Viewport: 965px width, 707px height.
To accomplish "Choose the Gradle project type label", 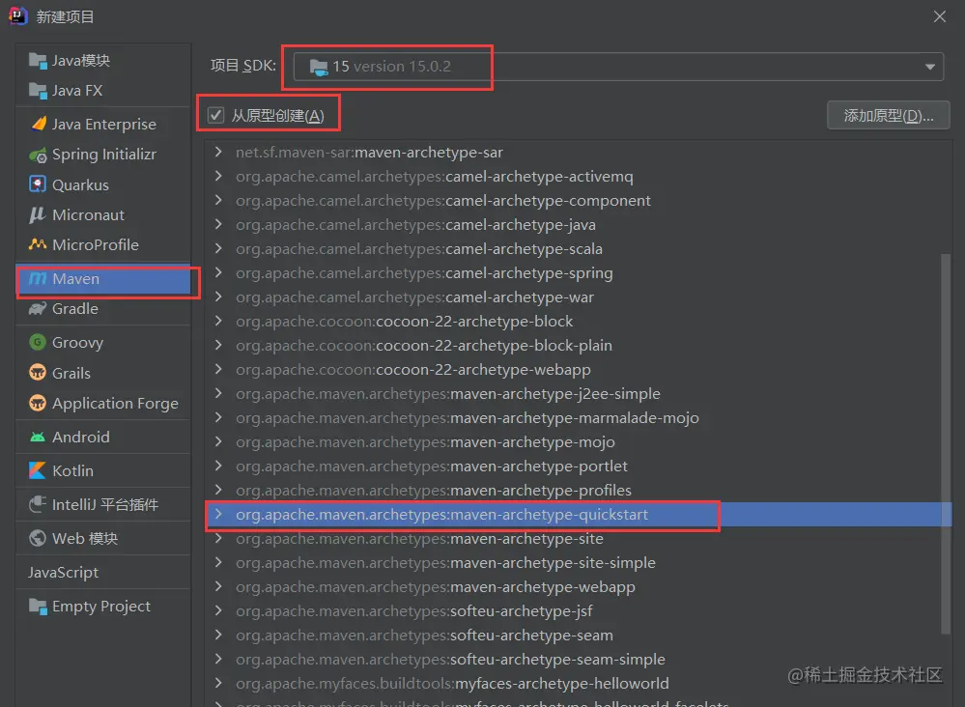I will (75, 309).
